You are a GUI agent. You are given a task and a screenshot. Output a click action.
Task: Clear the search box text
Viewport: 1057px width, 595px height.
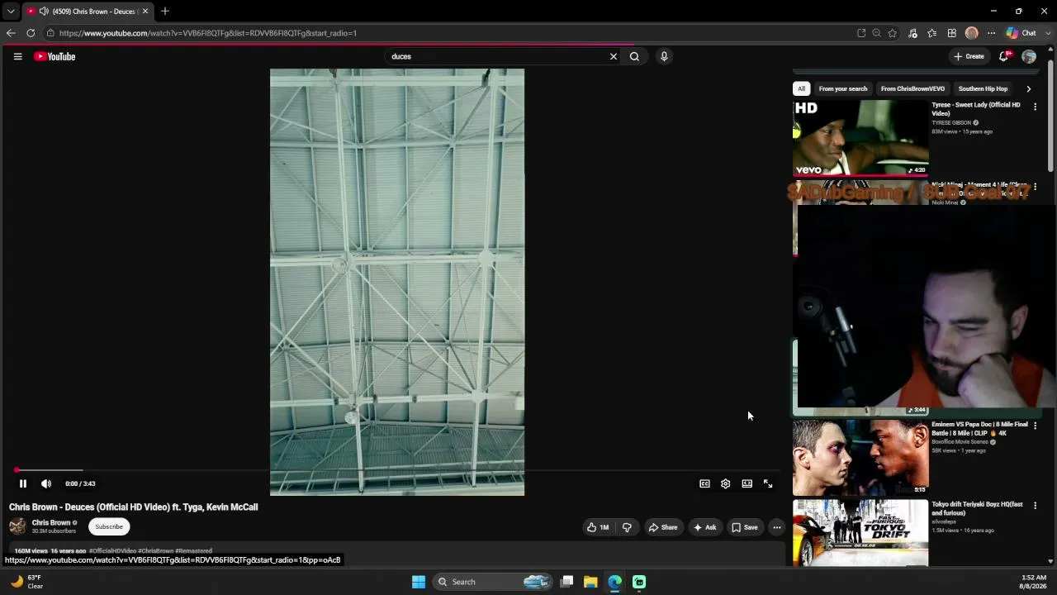point(614,56)
